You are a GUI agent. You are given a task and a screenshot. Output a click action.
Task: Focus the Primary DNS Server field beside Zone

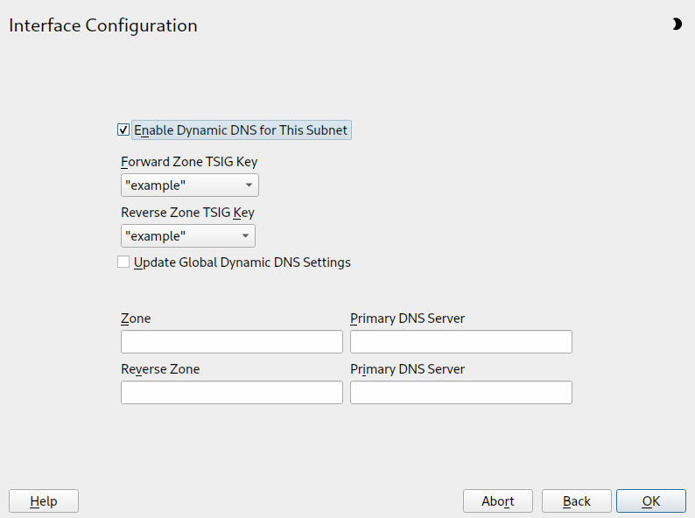(460, 341)
